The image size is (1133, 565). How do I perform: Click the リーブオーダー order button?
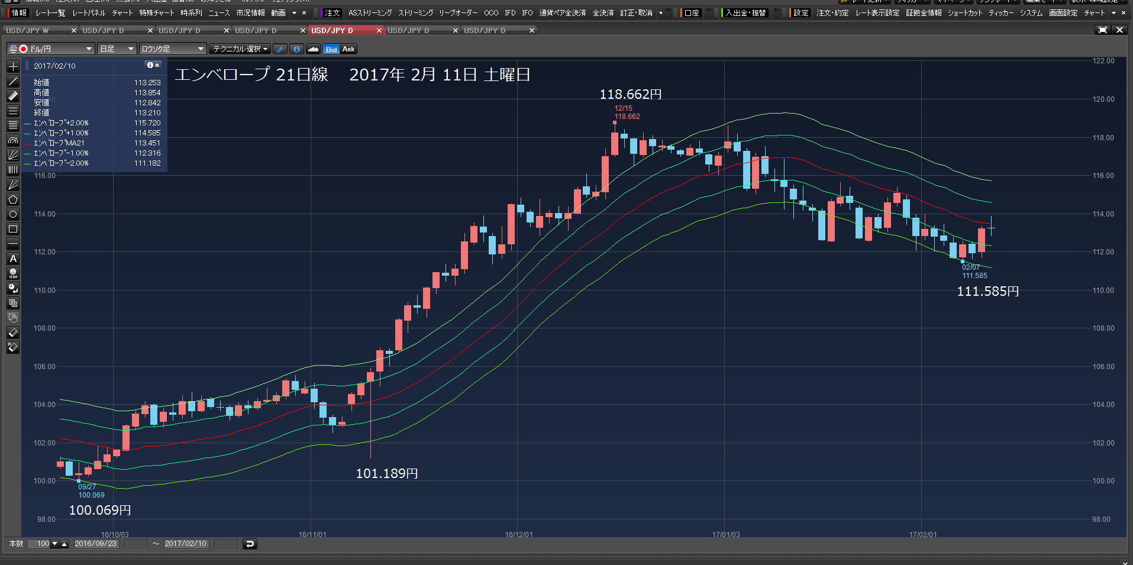click(458, 12)
